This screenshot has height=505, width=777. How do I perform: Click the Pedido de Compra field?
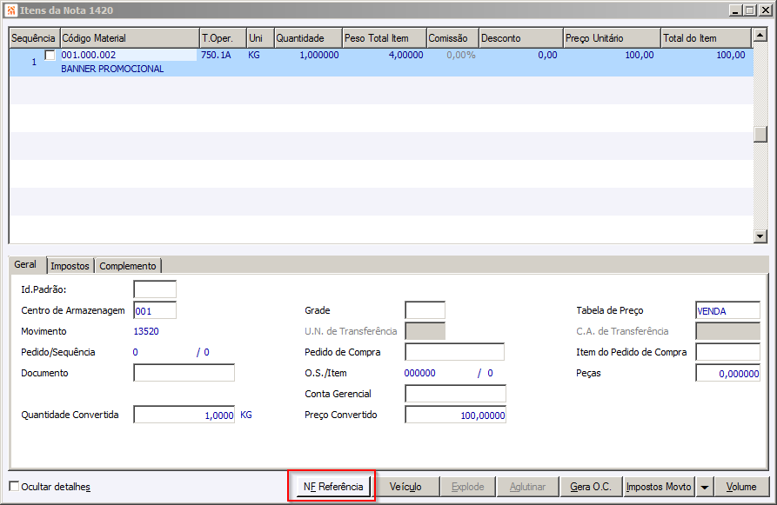[x=454, y=352]
